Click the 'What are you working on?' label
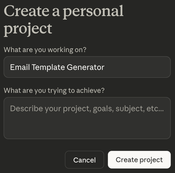The width and height of the screenshot is (175, 173). point(45,50)
